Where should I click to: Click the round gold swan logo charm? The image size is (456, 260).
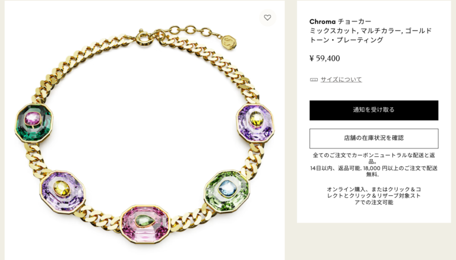(229, 43)
